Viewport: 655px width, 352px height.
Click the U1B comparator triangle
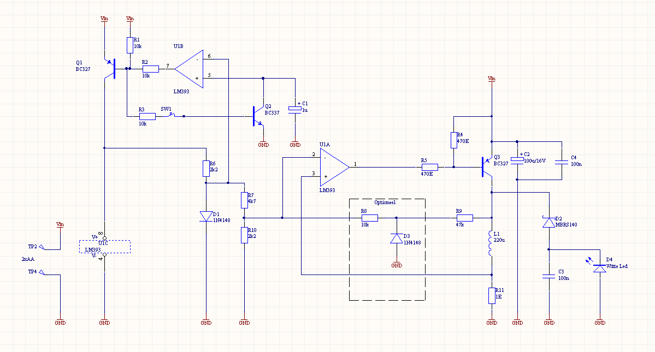(x=188, y=68)
